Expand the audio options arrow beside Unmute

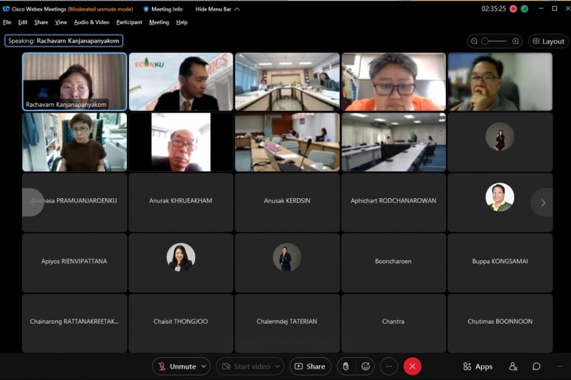tap(204, 366)
